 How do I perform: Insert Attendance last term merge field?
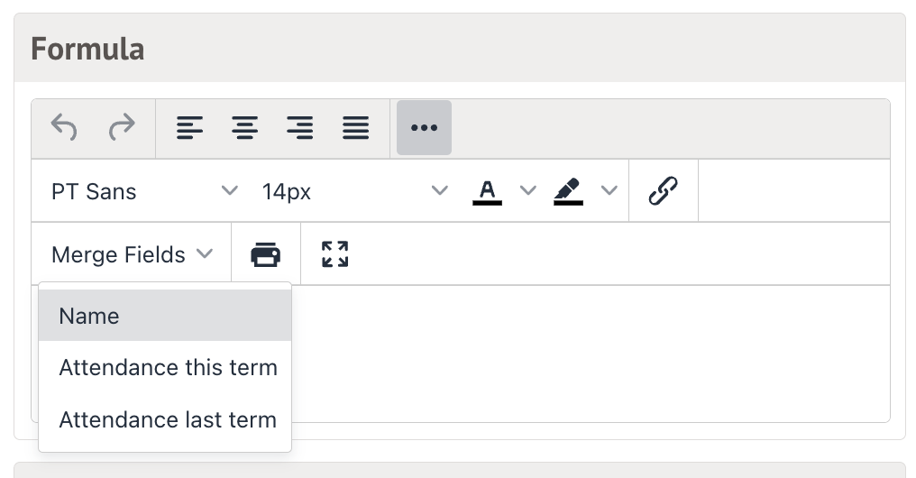[x=168, y=420]
